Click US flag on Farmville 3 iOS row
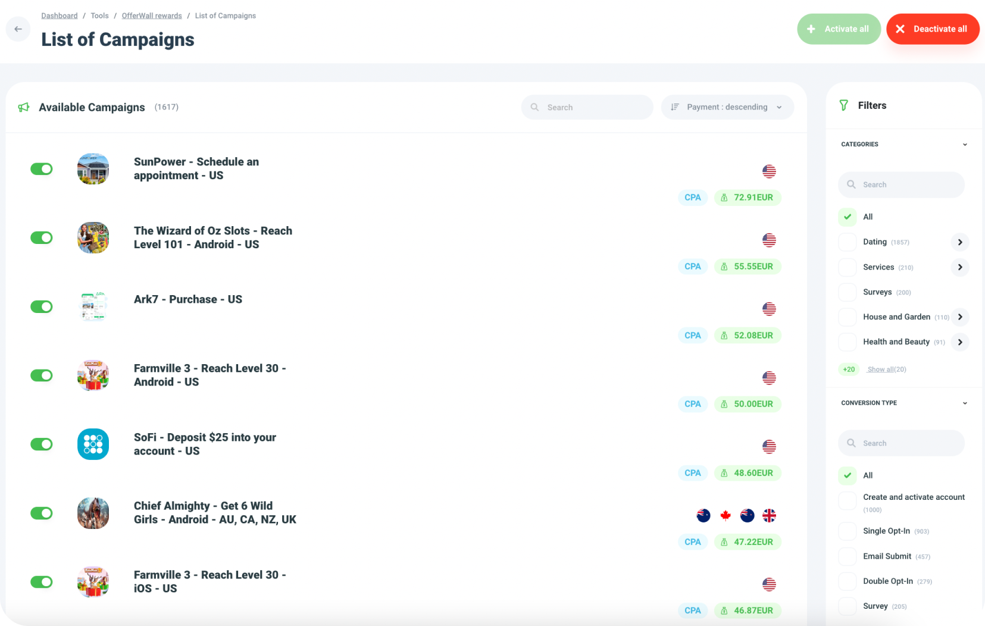 click(769, 584)
